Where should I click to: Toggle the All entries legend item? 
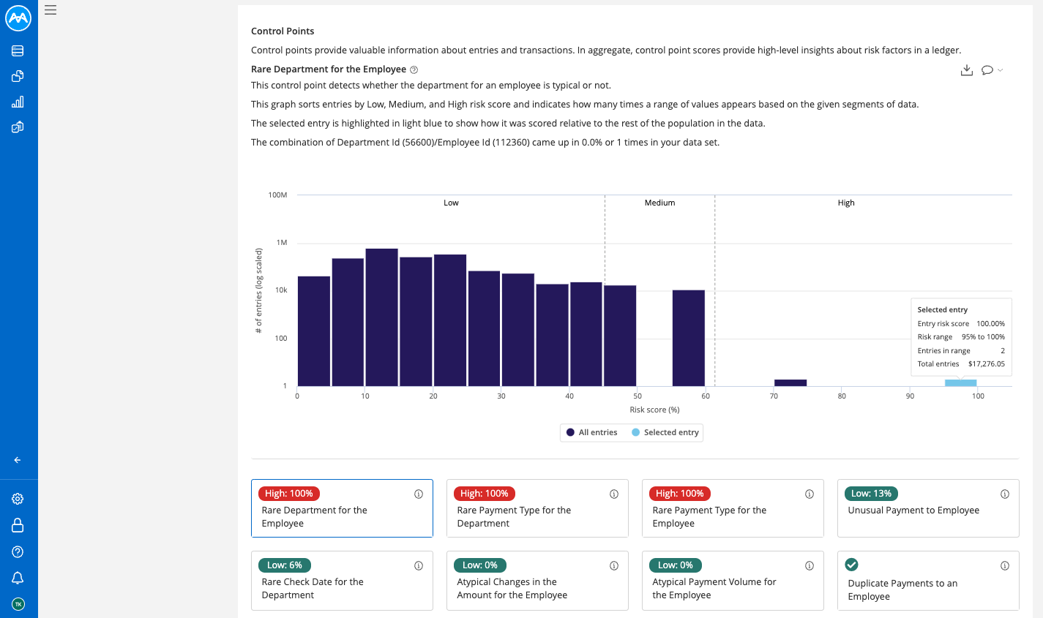pos(591,432)
